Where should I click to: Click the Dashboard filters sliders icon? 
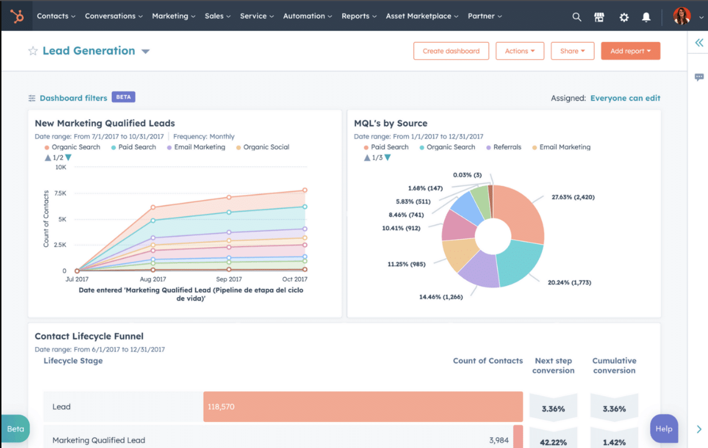[31, 98]
